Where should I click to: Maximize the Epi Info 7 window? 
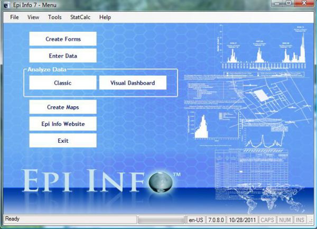tap(288, 4)
